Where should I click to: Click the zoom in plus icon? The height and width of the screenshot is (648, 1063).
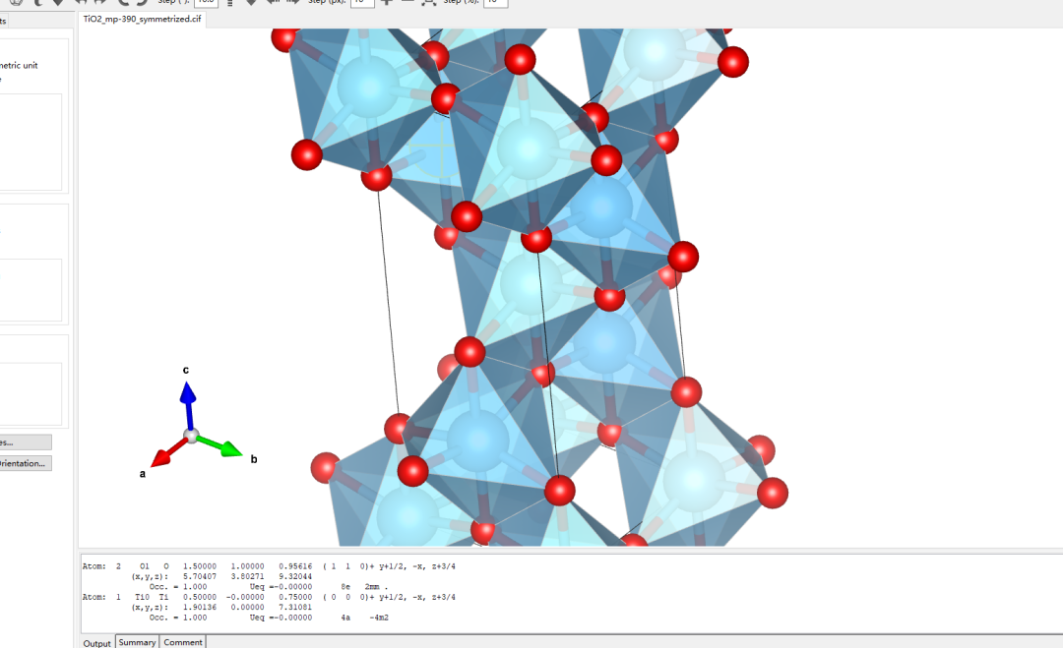(x=386, y=2)
